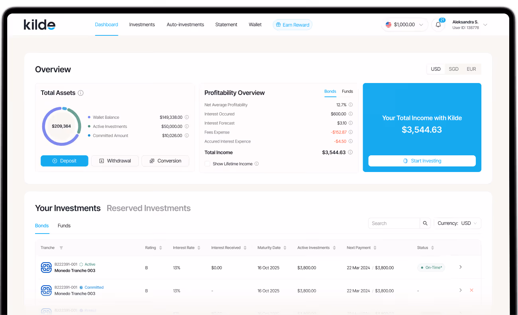Click the $3,544.63 Total Income value
Viewport: 518px width, 315px height.
[334, 152]
